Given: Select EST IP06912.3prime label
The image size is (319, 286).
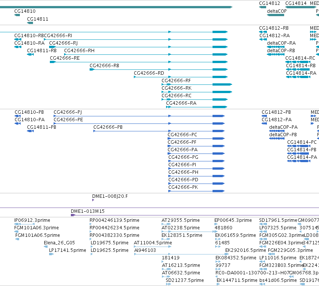Looking at the screenshot, I should tap(32, 220).
